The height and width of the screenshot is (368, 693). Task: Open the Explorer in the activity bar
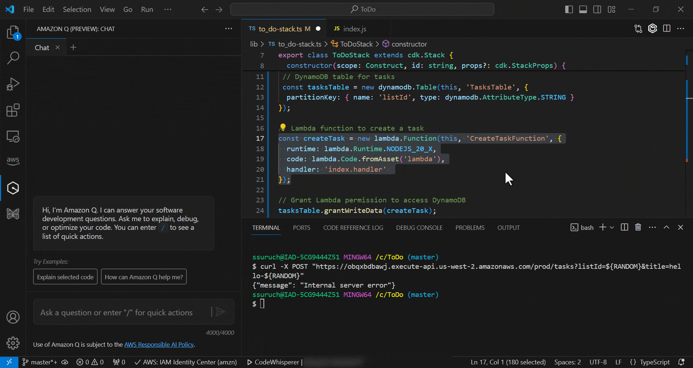click(x=13, y=32)
